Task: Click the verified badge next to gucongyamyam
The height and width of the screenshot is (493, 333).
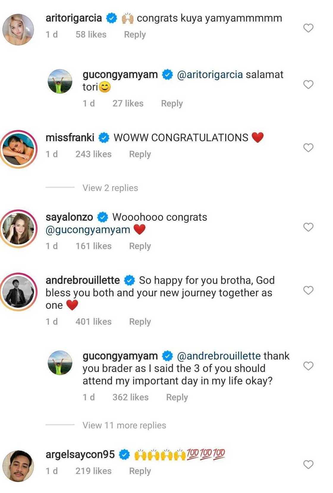Action: pyautogui.click(x=167, y=75)
